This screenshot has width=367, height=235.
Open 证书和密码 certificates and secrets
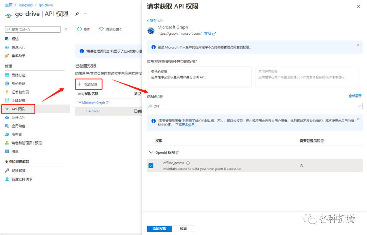pos(20,92)
